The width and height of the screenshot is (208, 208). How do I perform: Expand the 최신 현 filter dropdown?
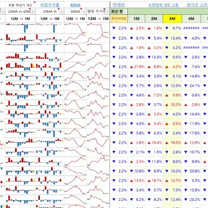(x=125, y=12)
